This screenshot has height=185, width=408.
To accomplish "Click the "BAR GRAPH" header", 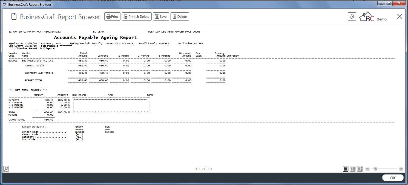I will (79, 95).
